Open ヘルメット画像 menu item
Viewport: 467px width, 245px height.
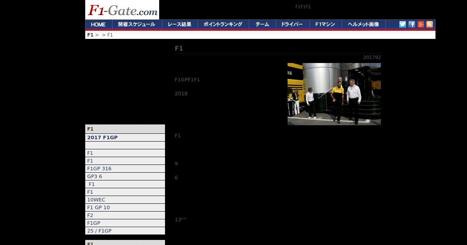pyautogui.click(x=363, y=24)
